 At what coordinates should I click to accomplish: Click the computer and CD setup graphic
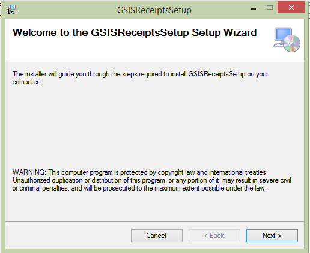click(x=287, y=40)
